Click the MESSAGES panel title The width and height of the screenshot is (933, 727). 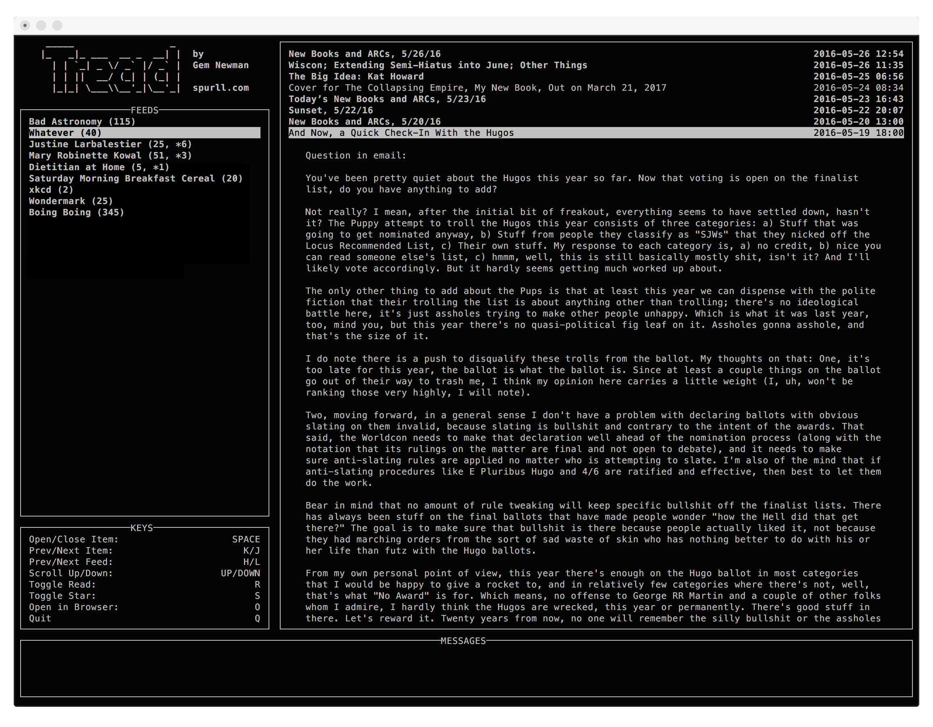tap(463, 641)
